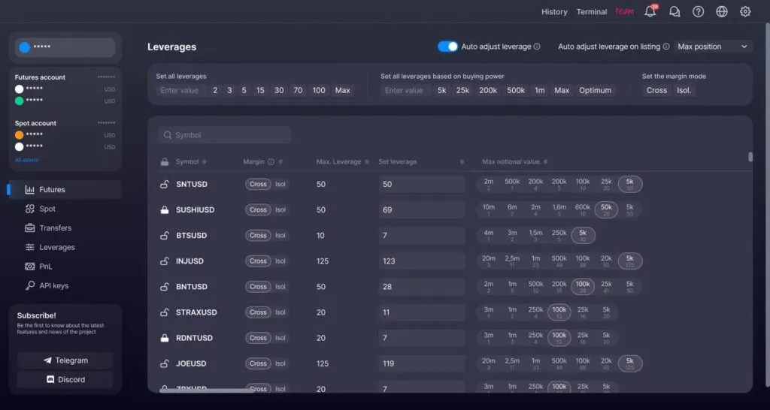The image size is (770, 410).
Task: Click the lock icon for SUSHIUSD
Action: coord(165,210)
